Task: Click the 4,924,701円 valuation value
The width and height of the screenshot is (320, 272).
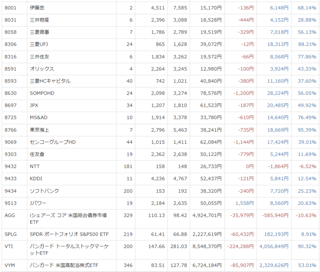Action: click(207, 215)
